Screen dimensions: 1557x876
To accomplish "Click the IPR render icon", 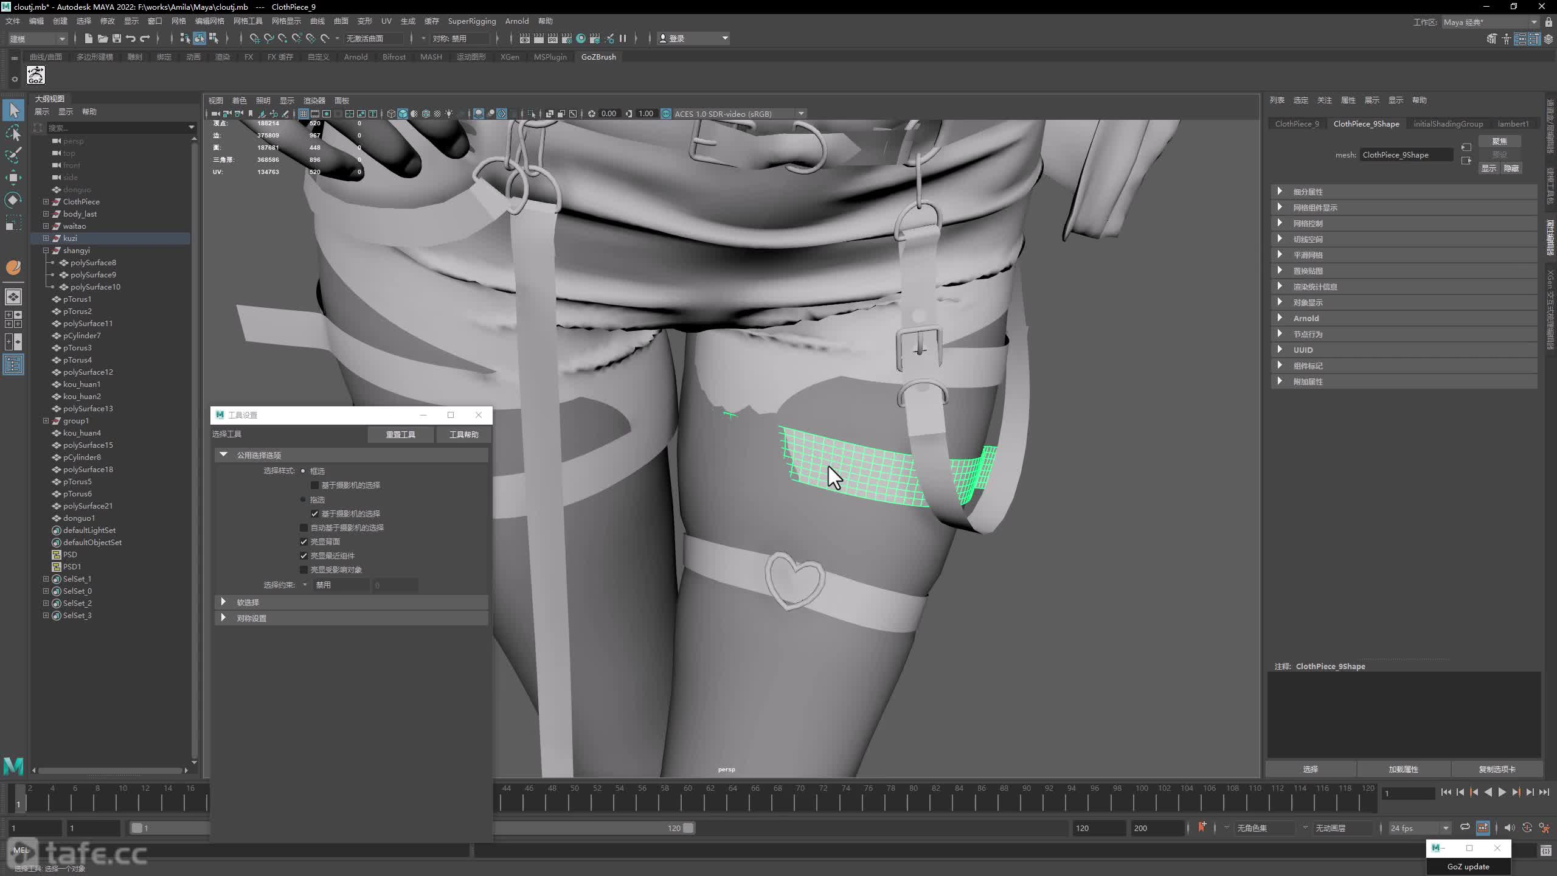I will pyautogui.click(x=552, y=38).
